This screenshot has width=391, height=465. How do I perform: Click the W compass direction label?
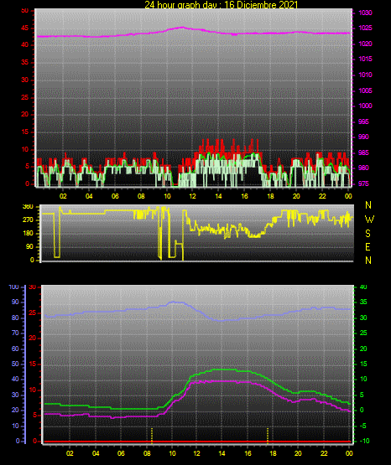(369, 220)
